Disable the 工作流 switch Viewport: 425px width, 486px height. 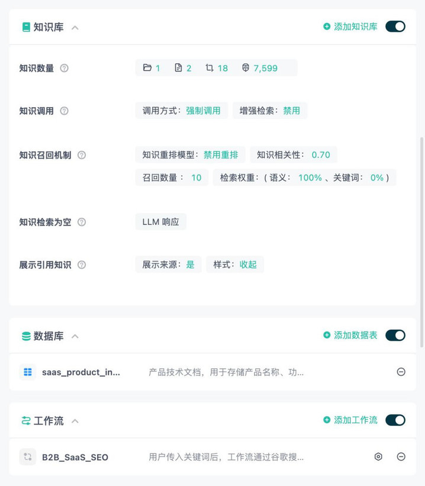[x=395, y=420]
